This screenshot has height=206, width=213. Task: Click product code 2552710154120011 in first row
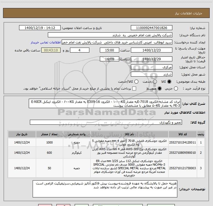(x=183, y=142)
